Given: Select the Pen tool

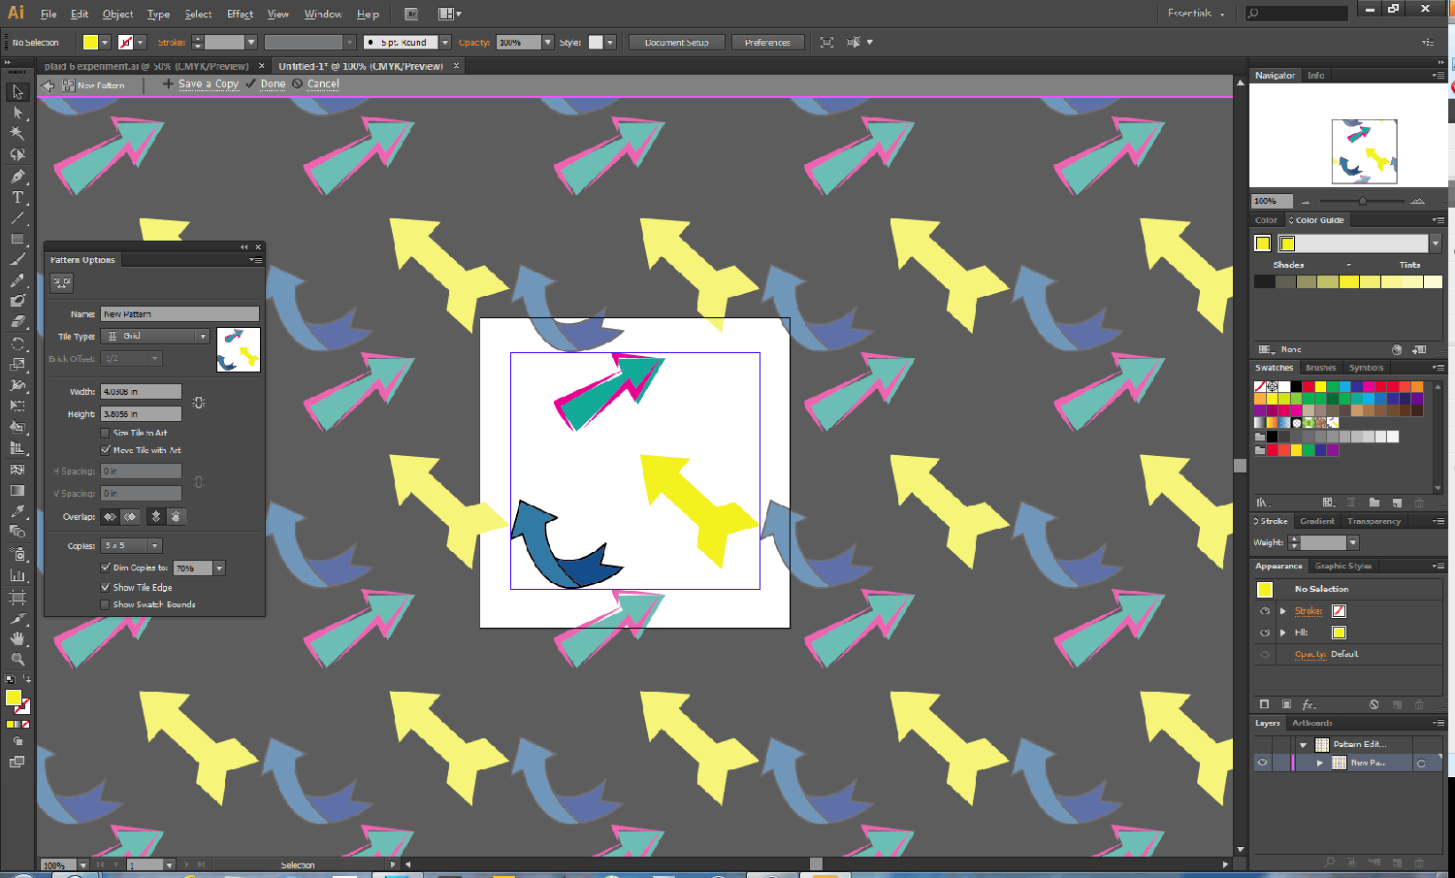Looking at the screenshot, I should [x=17, y=177].
